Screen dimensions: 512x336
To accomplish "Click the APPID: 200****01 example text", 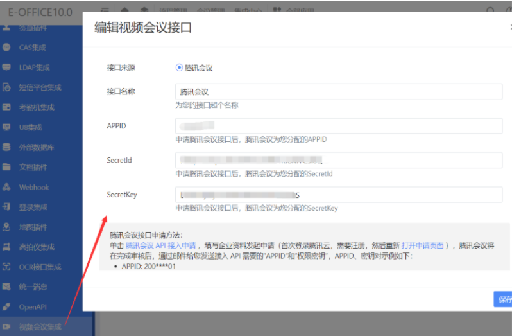I will point(149,267).
